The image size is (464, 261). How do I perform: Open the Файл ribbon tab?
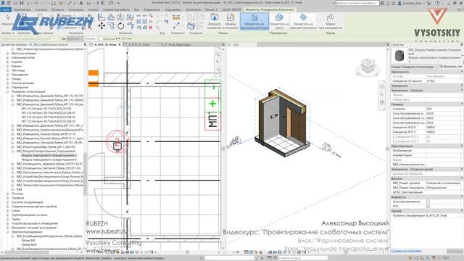[5, 9]
